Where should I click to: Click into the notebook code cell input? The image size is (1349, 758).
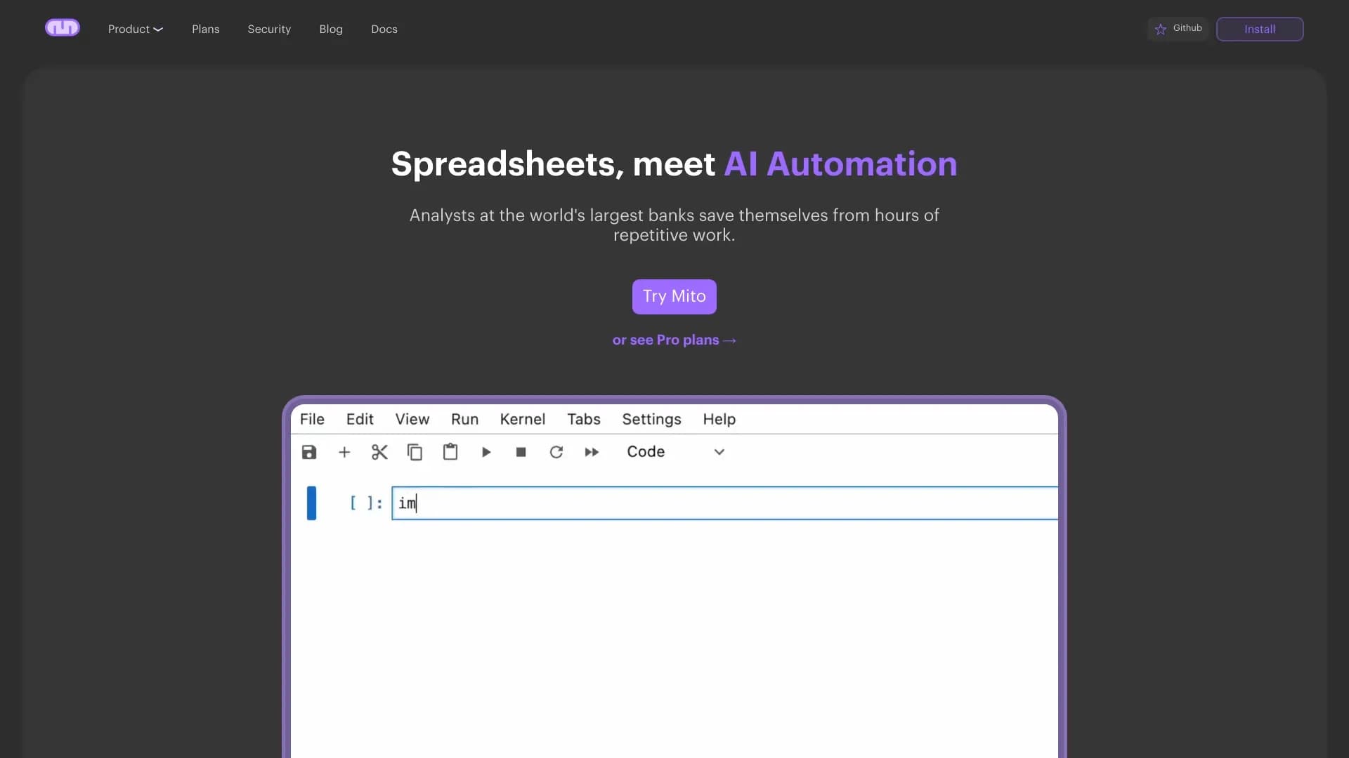[x=725, y=503]
